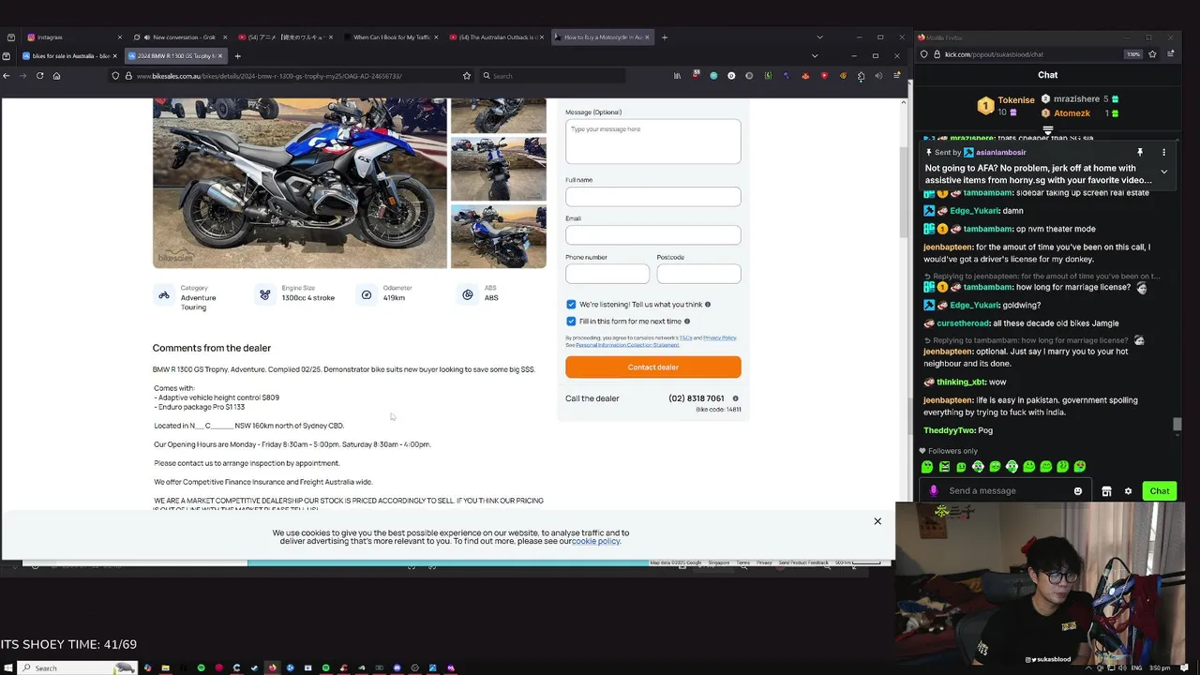Click the info icon next to dealer phone
The width and height of the screenshot is (1200, 675).
[x=735, y=398]
